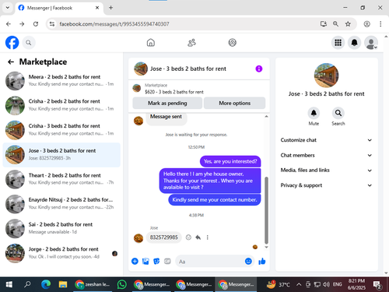This screenshot has height=292, width=389.
Task: Click the thumbs-up like icon
Action: click(262, 261)
